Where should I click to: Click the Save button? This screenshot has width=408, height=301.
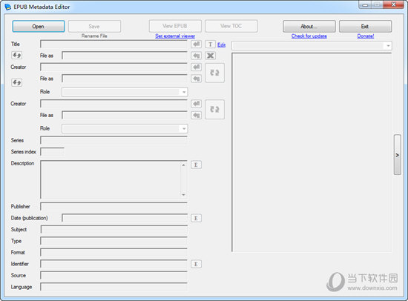94,26
